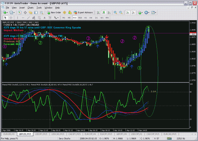Show the Navigator panel icon

30,13
